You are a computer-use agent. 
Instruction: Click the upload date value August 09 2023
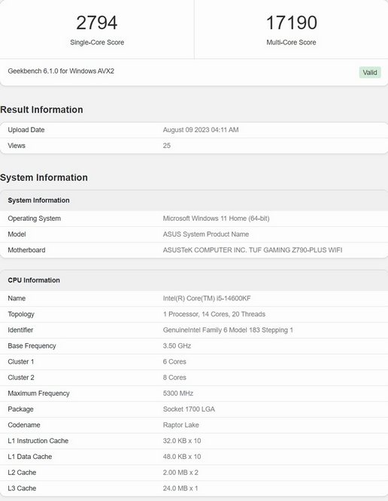201,130
